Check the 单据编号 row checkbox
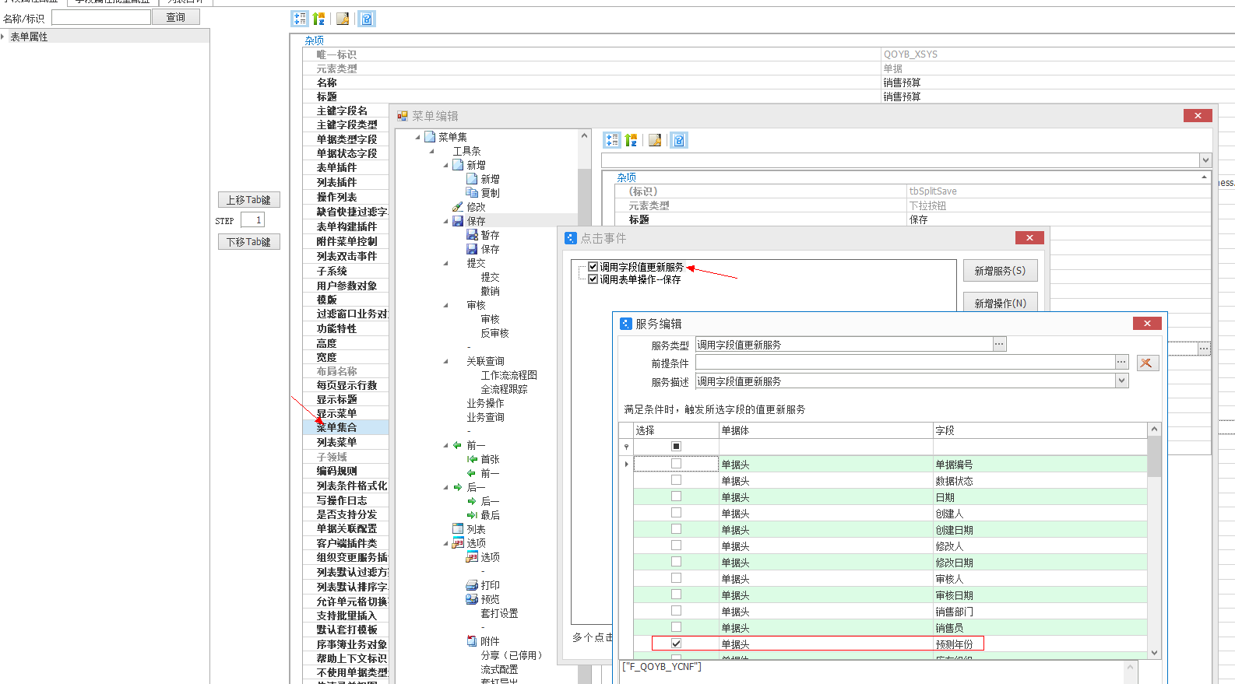 676,464
